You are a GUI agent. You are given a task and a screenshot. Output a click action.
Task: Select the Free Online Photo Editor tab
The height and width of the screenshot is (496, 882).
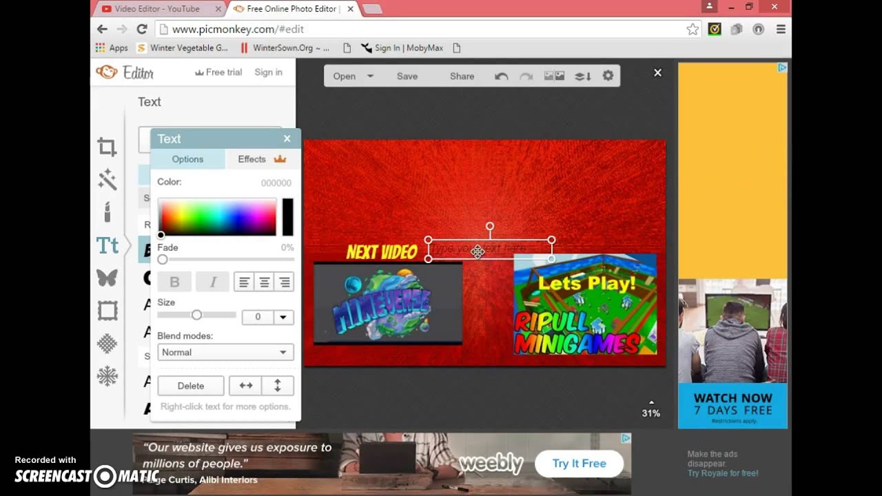click(292, 9)
